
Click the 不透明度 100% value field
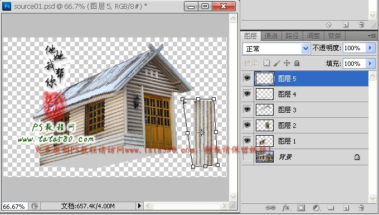(x=354, y=48)
